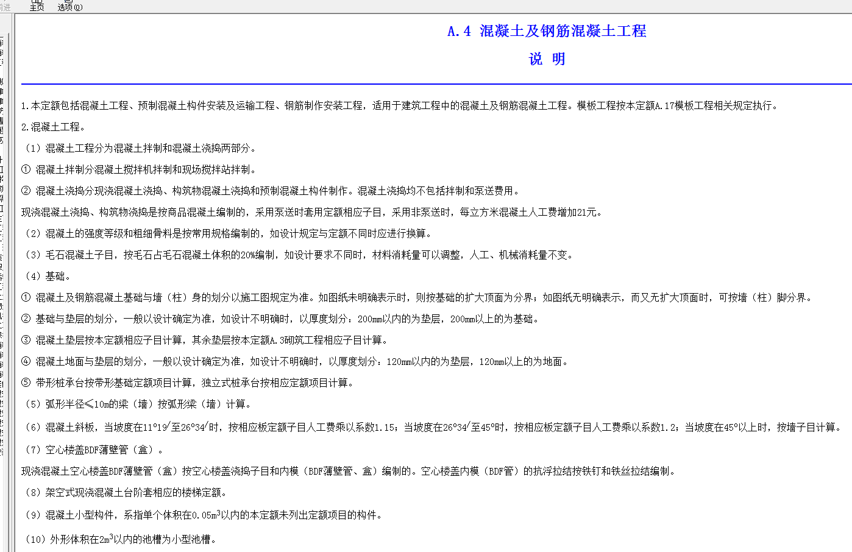This screenshot has height=552, width=852.
Task: Click line ② 混凝土浇捣分现浇混凝土浇捣
Action: 272,191
